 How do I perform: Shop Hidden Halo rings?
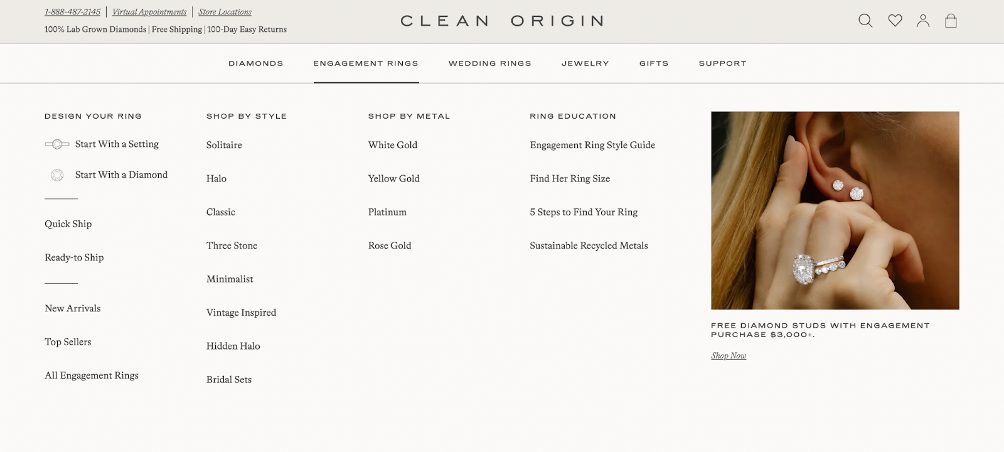coord(233,346)
